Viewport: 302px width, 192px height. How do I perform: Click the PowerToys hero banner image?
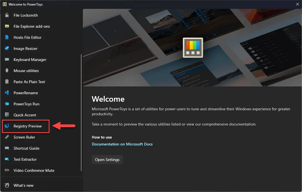[x=192, y=48]
